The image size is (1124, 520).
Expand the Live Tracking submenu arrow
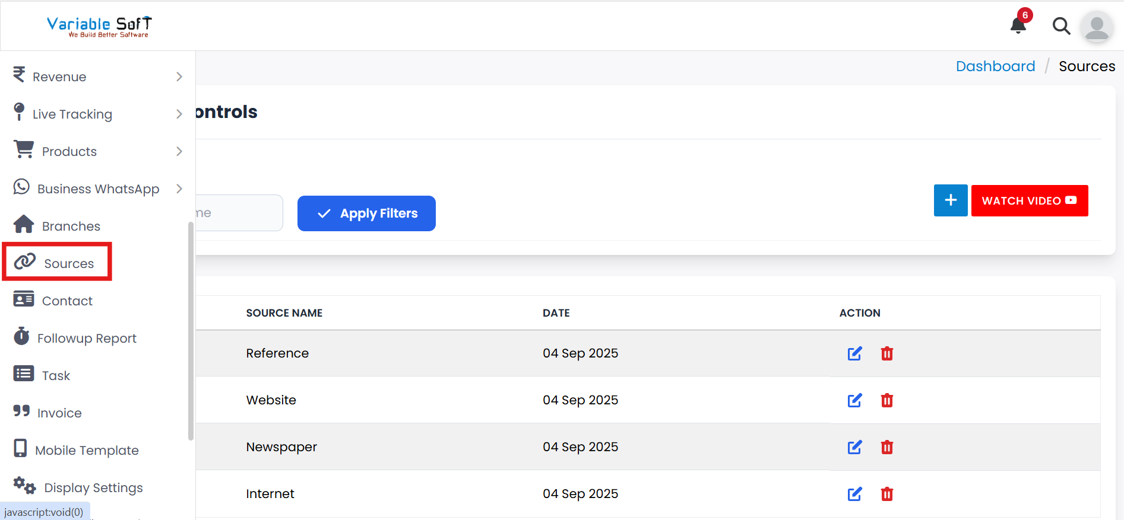pos(179,114)
